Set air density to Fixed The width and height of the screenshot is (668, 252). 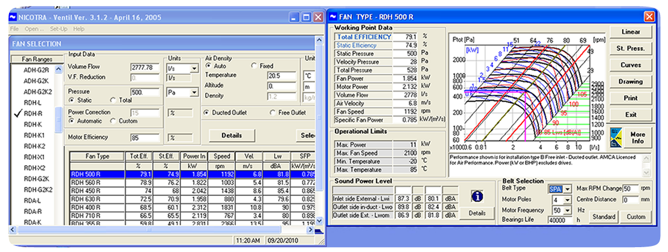254,66
